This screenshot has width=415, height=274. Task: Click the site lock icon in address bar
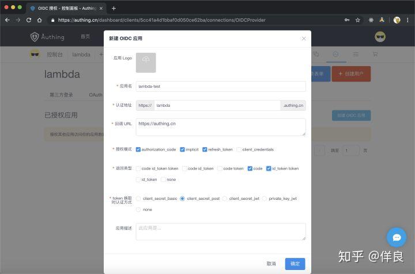click(52, 20)
